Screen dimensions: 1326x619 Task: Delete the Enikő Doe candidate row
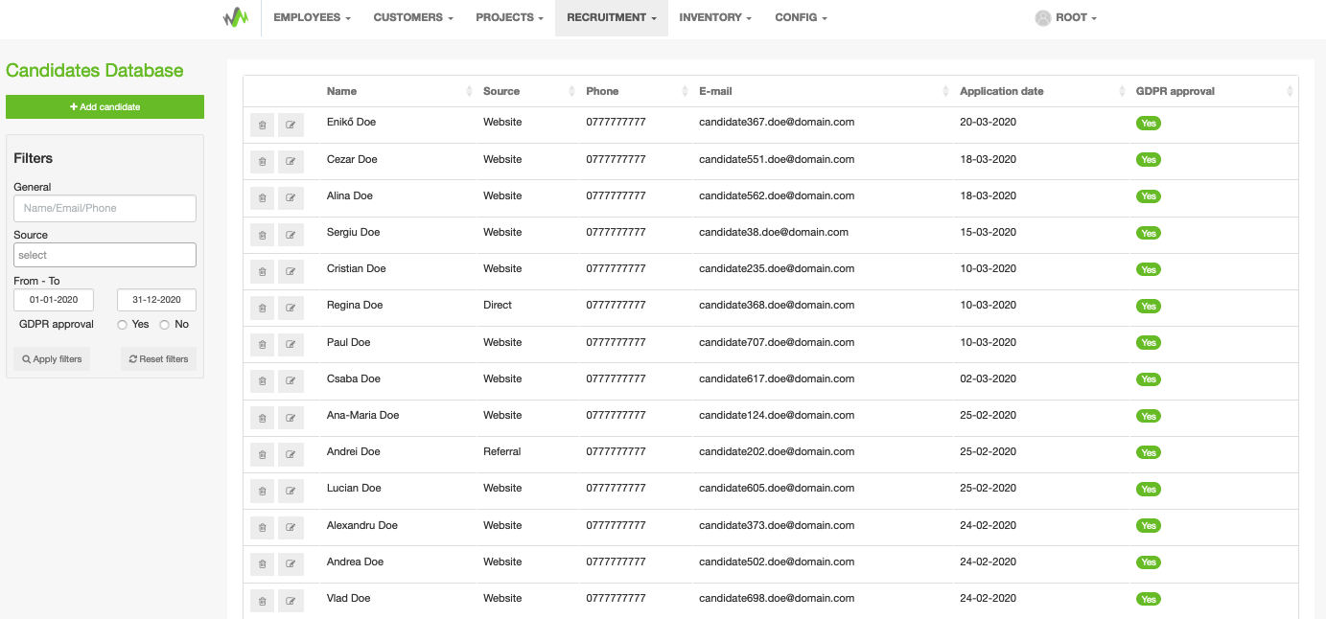(x=262, y=126)
